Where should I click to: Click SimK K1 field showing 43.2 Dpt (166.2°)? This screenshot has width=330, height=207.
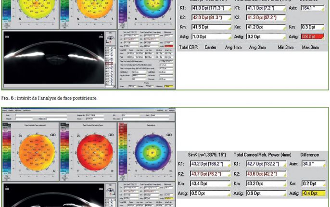(x=210, y=164)
